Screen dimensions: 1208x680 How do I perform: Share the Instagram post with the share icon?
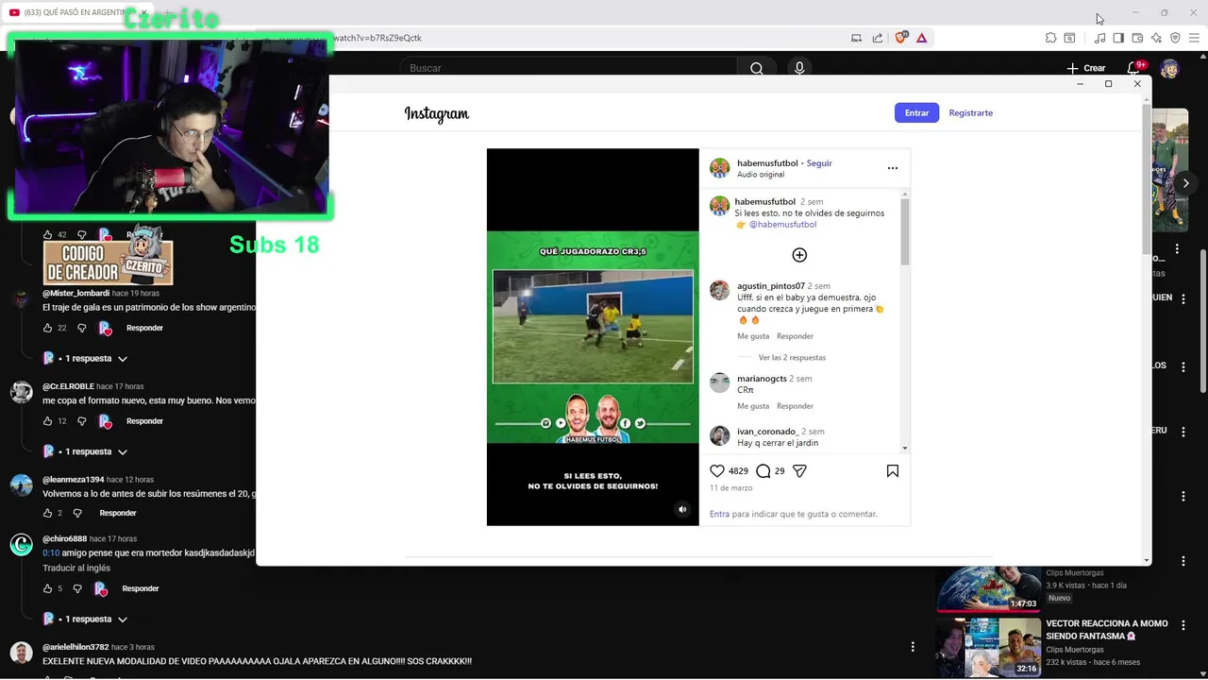(x=799, y=470)
